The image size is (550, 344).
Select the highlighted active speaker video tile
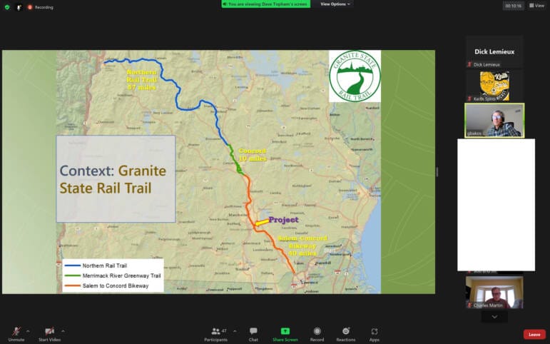494,121
